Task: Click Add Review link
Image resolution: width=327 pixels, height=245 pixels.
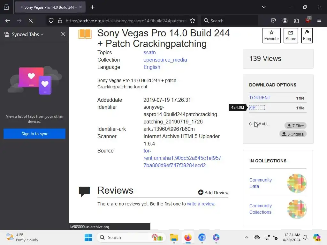Action: coord(213,192)
